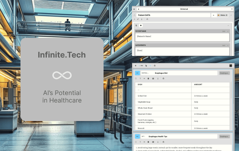Toggle the checkbox in Health Tips toolbar

coord(136,142)
